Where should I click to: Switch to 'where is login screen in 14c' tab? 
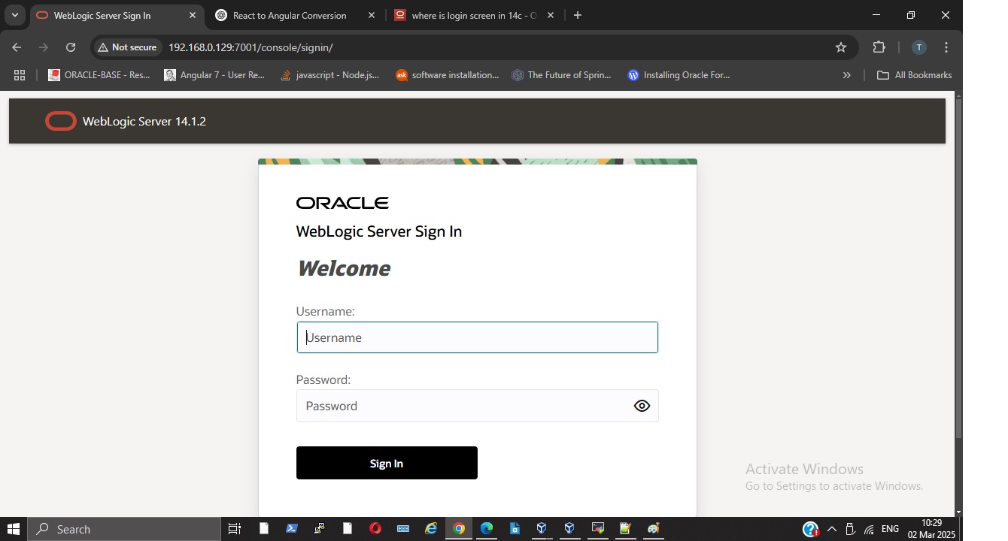(x=474, y=15)
